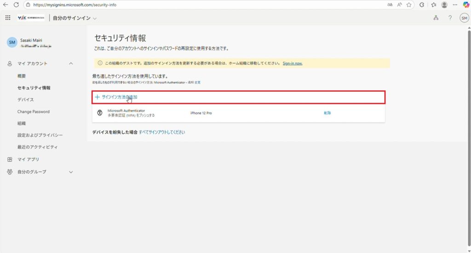
Task: Click the 削除 link for Microsoft Authenticator
Action: pos(327,113)
